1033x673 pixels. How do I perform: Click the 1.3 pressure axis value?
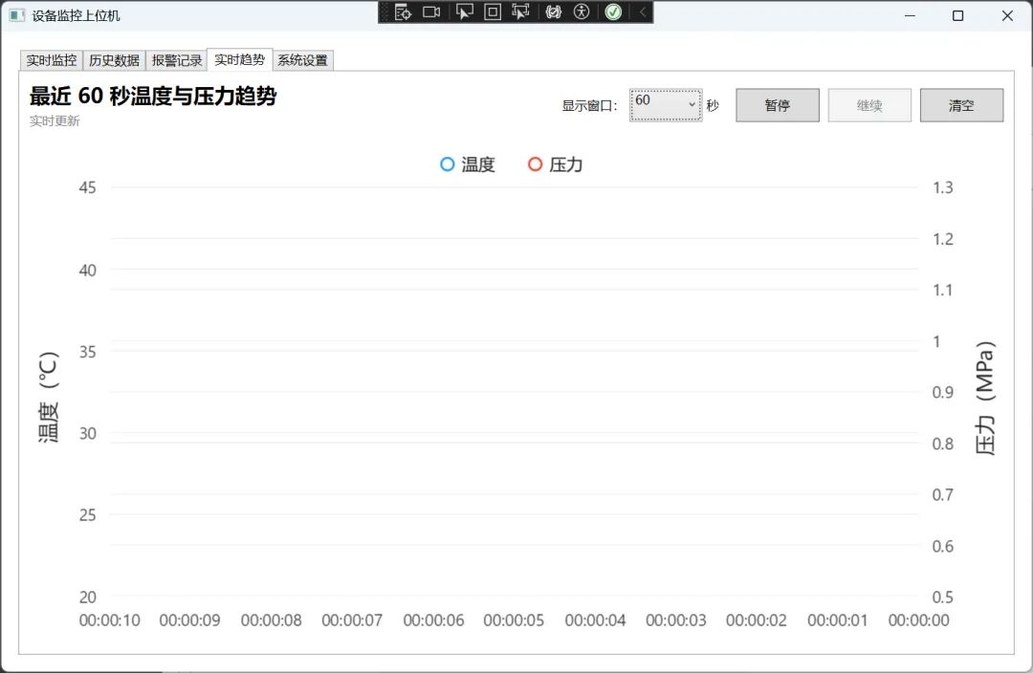[943, 187]
